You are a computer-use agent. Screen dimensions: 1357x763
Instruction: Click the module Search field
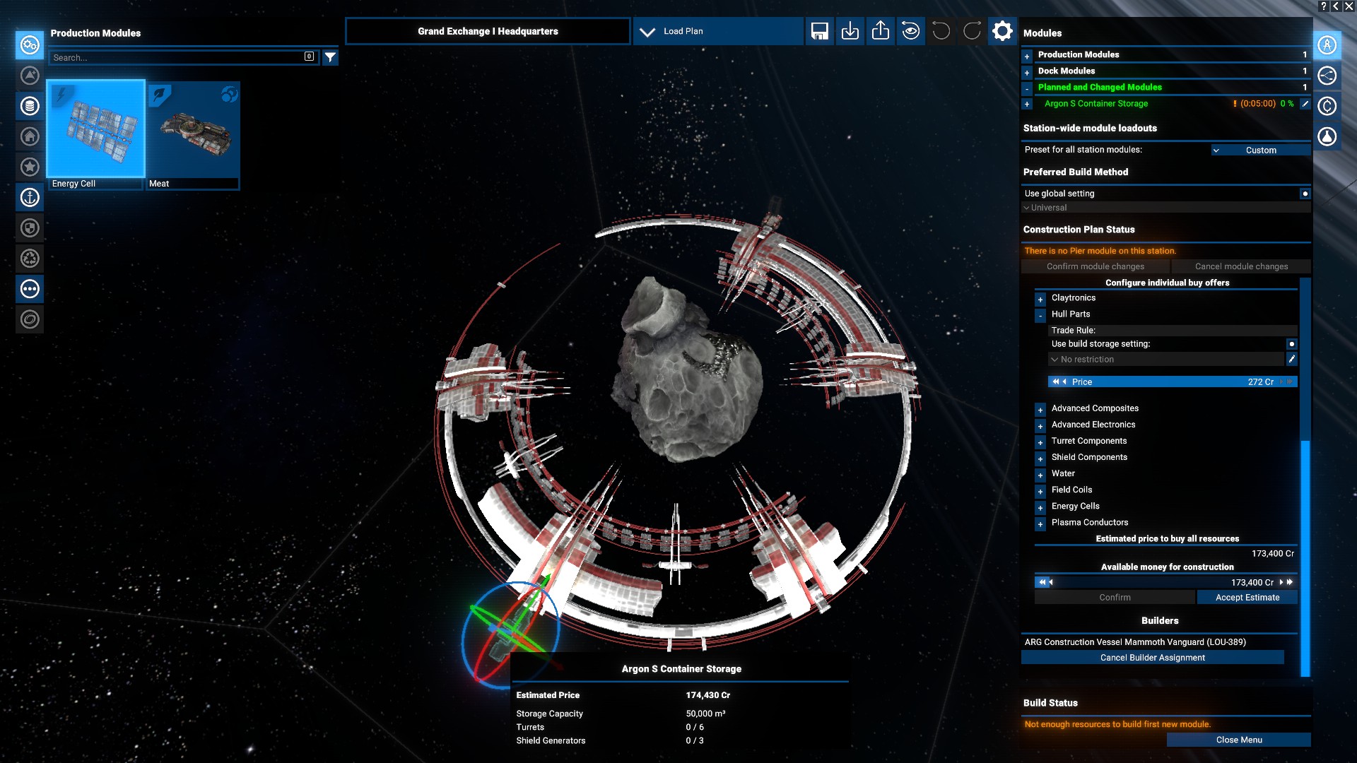[184, 57]
